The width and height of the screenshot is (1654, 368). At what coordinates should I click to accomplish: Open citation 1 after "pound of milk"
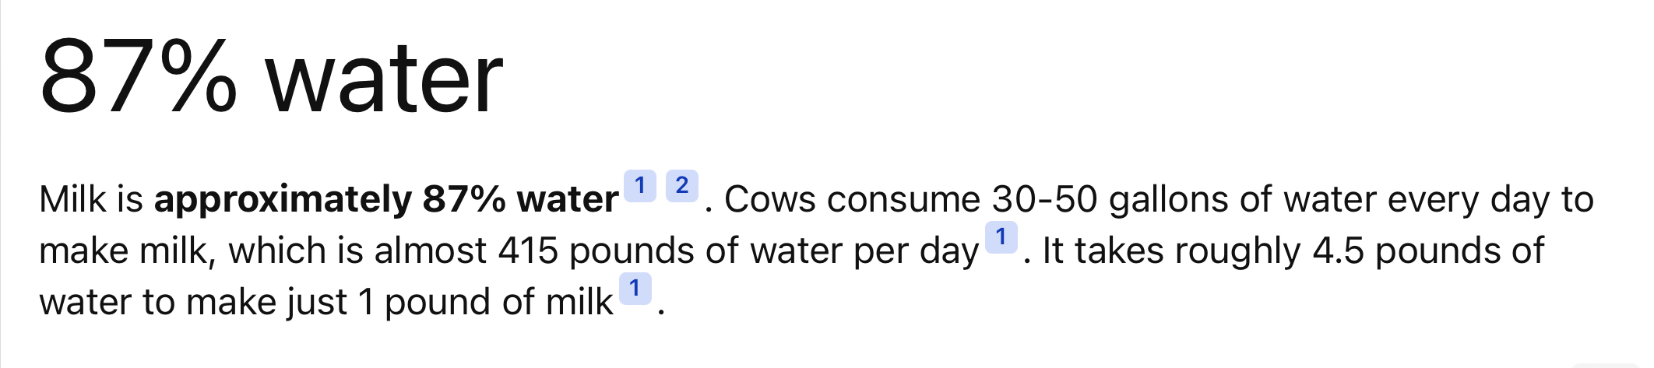coord(635,289)
